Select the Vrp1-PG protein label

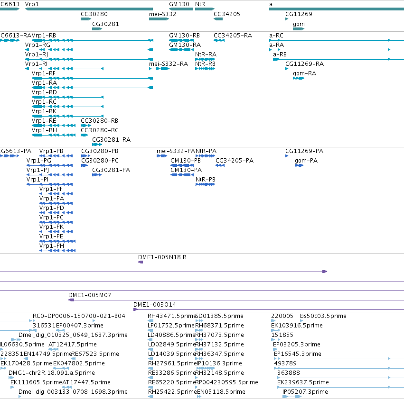pyautogui.click(x=38, y=161)
